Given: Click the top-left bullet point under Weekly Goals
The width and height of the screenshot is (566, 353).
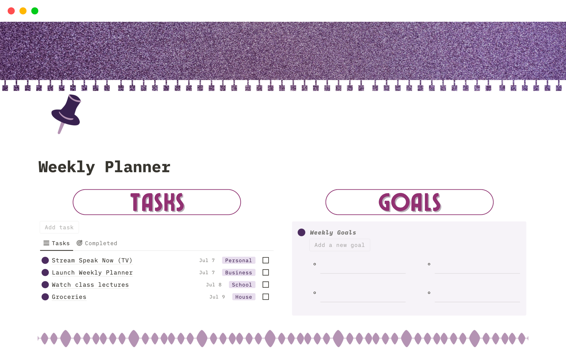Looking at the screenshot, I should click(315, 264).
